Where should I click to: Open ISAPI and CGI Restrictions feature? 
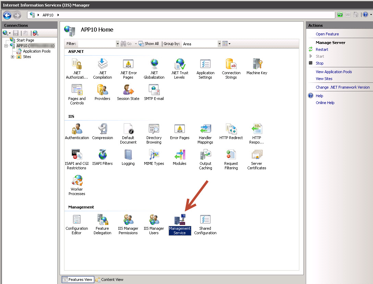pos(77,159)
